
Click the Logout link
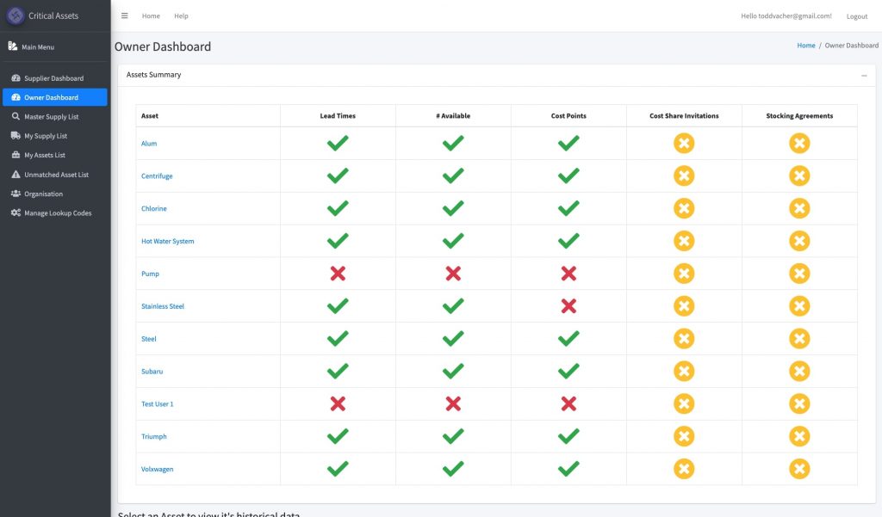(856, 16)
